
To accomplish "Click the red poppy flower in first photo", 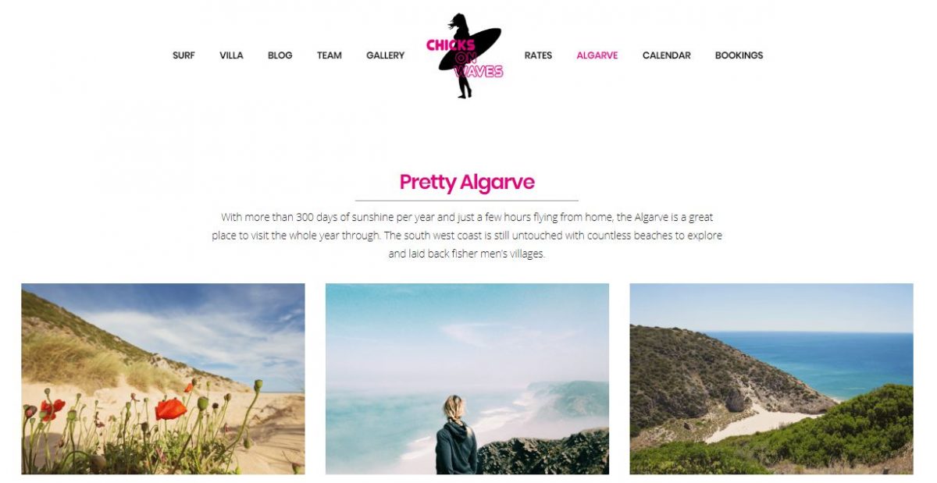I will [170, 408].
